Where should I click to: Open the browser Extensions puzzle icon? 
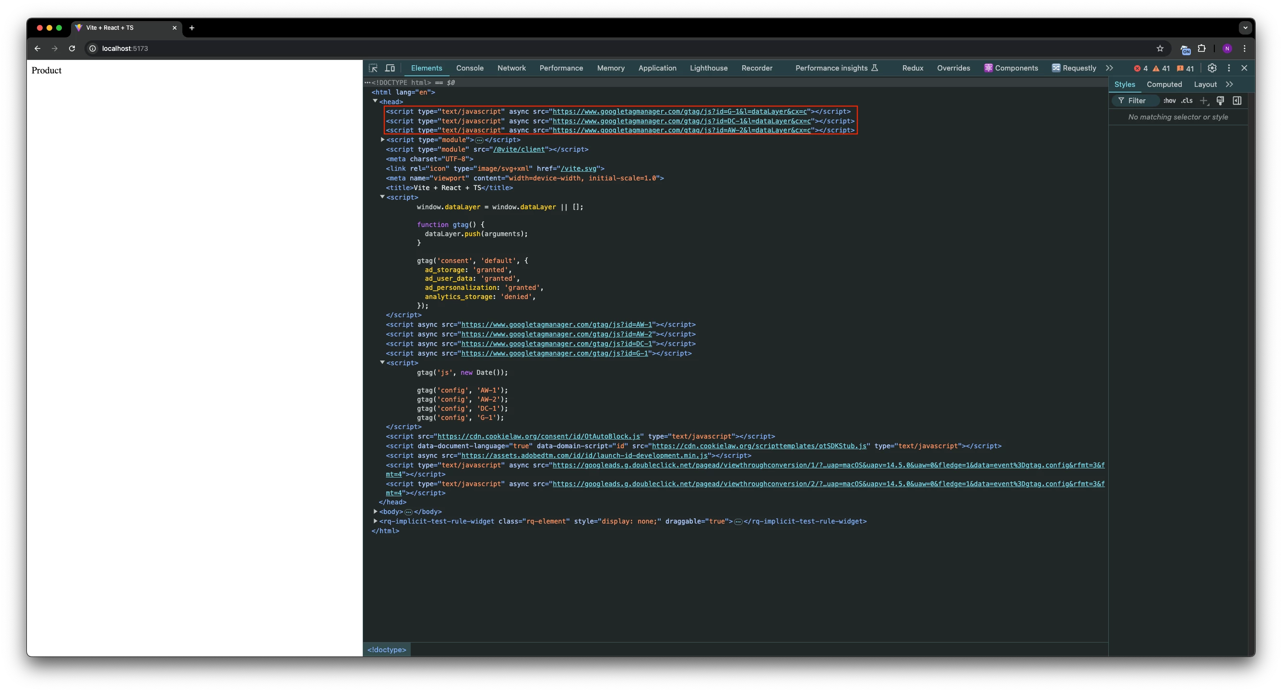pyautogui.click(x=1201, y=48)
